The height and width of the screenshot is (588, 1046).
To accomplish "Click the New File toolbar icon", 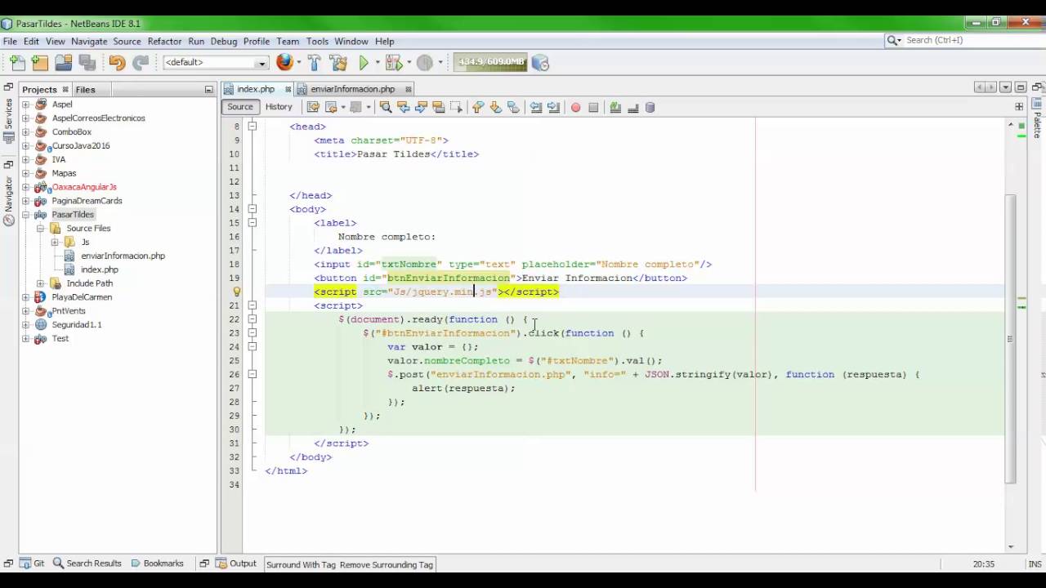I will click(16, 63).
